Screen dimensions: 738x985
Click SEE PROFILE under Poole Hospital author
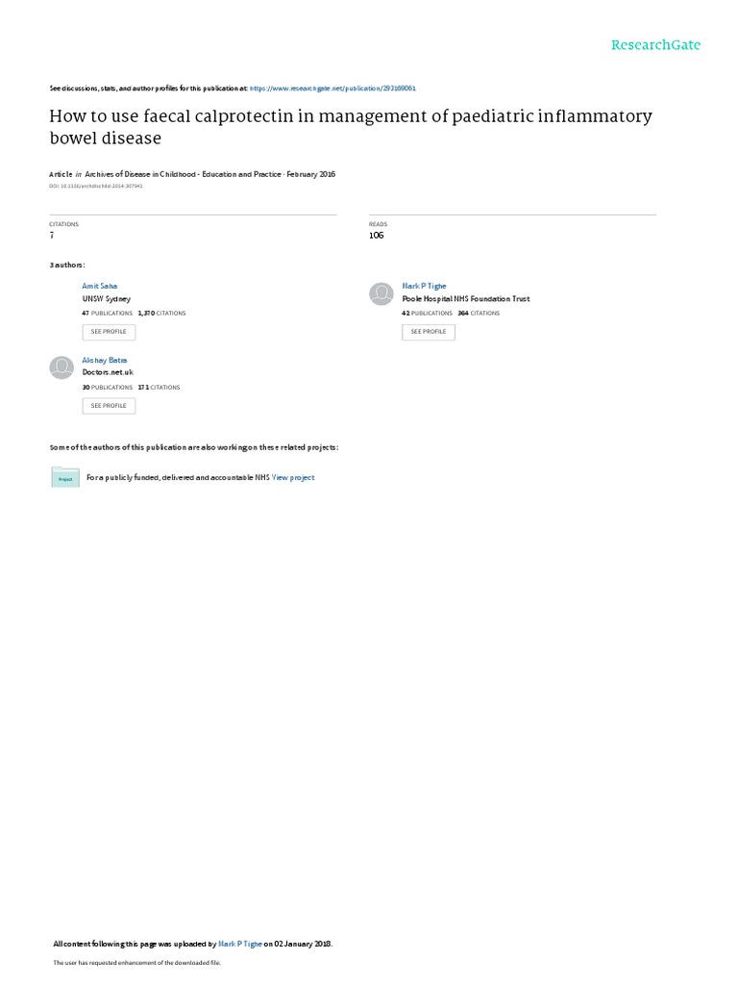click(x=429, y=332)
